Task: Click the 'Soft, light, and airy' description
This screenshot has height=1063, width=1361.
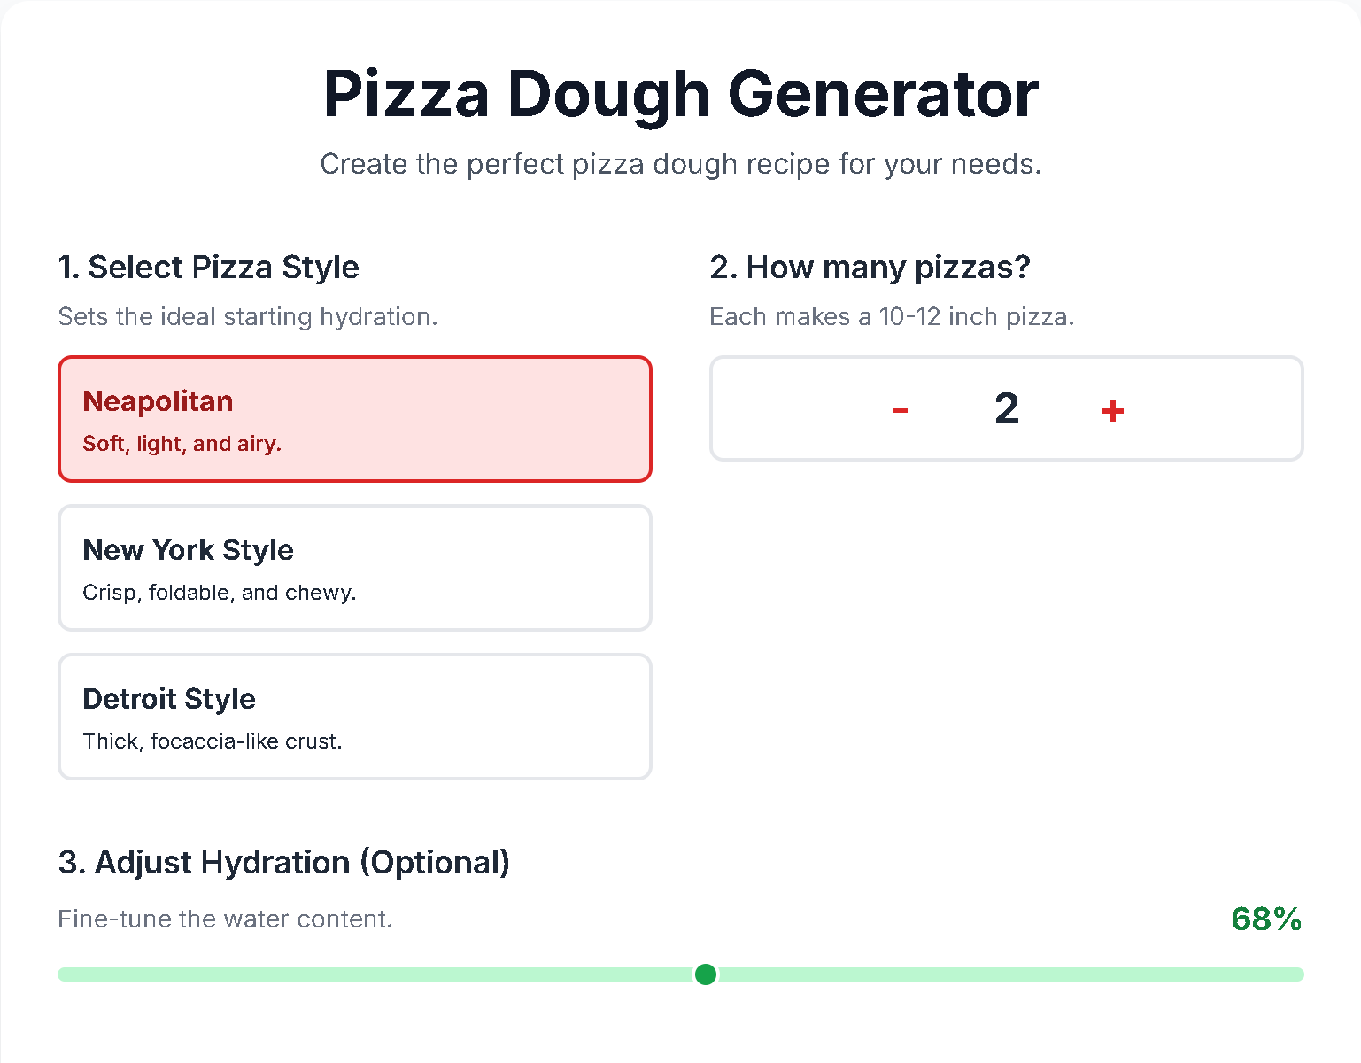Action: point(182,443)
